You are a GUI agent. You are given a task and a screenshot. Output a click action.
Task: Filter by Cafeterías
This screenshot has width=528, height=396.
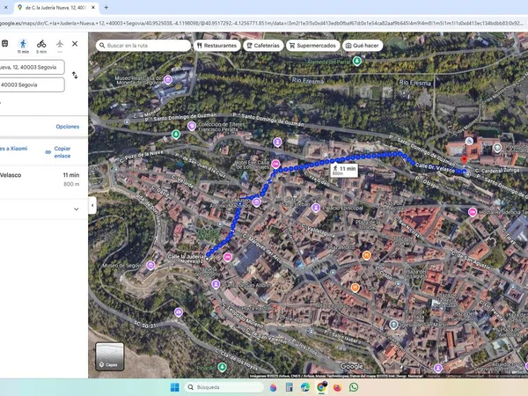[x=263, y=46]
